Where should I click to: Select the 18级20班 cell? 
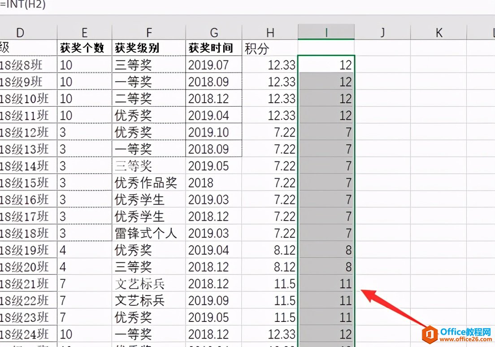coord(28,267)
